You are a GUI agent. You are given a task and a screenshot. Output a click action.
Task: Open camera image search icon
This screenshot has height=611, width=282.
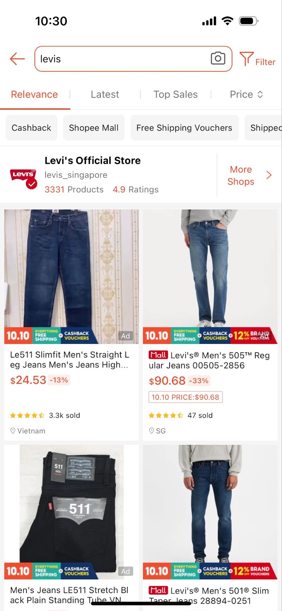click(218, 58)
